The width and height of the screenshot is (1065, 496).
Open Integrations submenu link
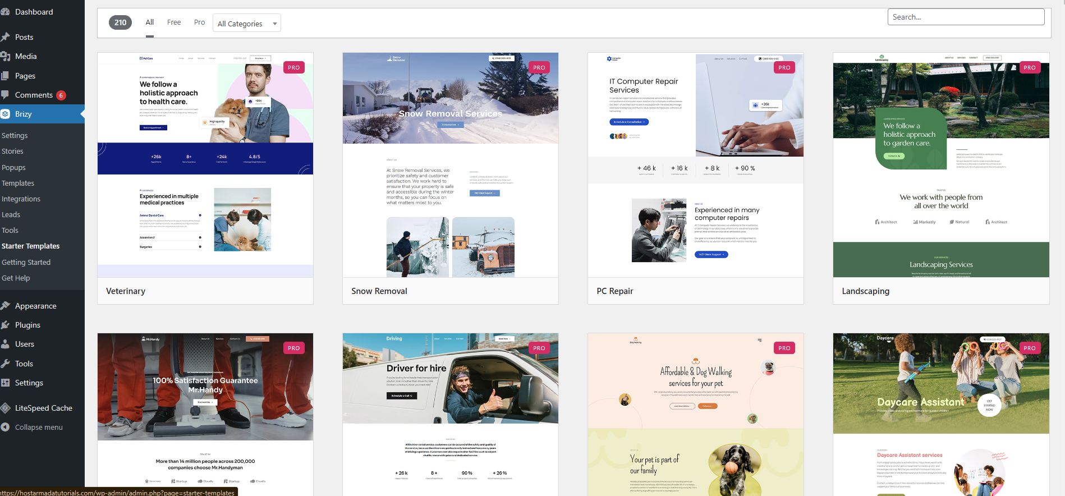(x=21, y=199)
